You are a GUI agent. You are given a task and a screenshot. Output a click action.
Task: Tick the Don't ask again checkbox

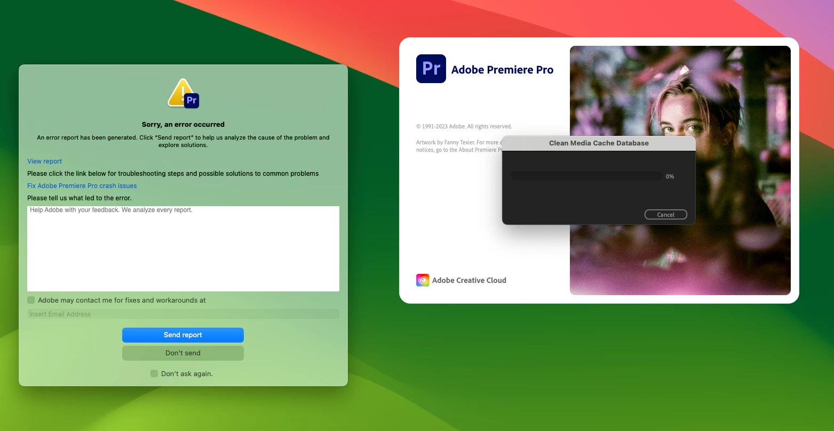[x=154, y=373]
